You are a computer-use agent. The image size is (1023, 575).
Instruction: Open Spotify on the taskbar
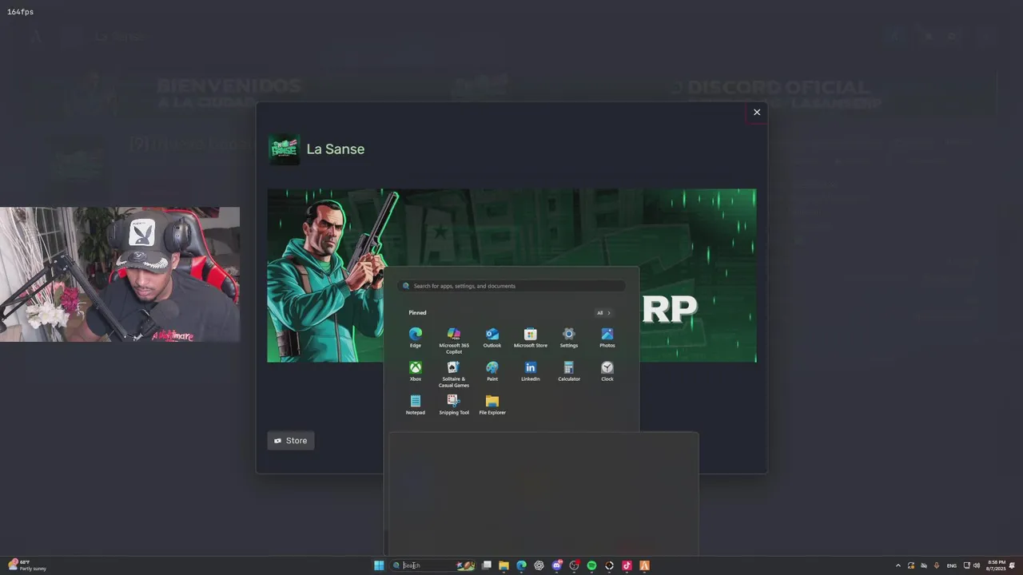pos(591,565)
